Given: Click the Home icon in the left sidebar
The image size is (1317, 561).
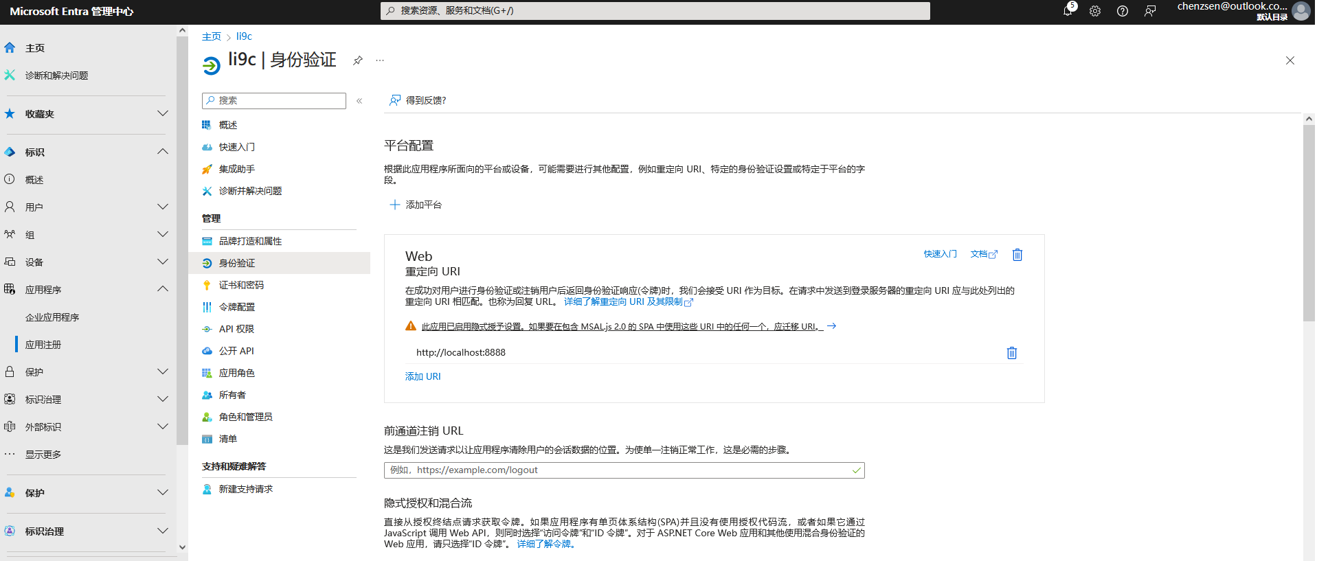Looking at the screenshot, I should coord(10,48).
